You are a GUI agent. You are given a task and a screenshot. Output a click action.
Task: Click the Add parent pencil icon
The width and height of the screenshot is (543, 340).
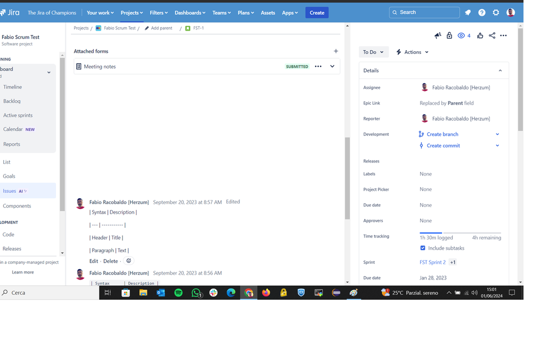[x=147, y=28]
